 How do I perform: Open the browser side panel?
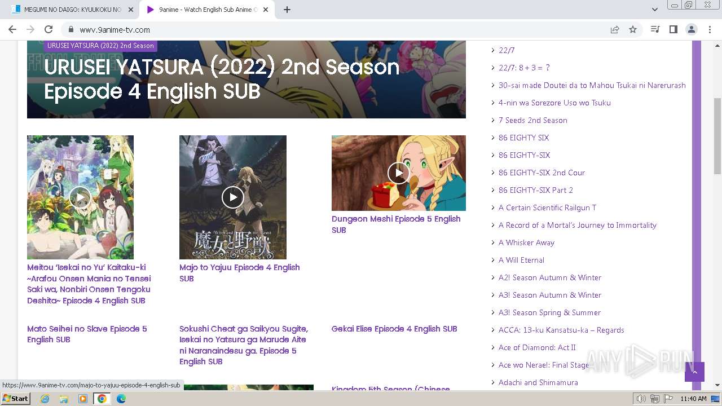(673, 29)
